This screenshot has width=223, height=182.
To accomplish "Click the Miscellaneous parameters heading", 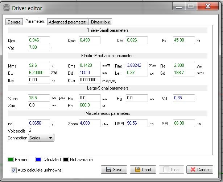I will (108, 113).
